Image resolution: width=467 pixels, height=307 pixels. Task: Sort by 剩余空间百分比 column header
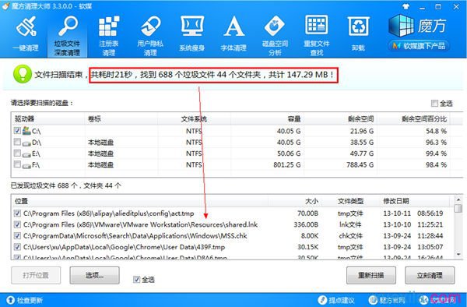coord(413,119)
